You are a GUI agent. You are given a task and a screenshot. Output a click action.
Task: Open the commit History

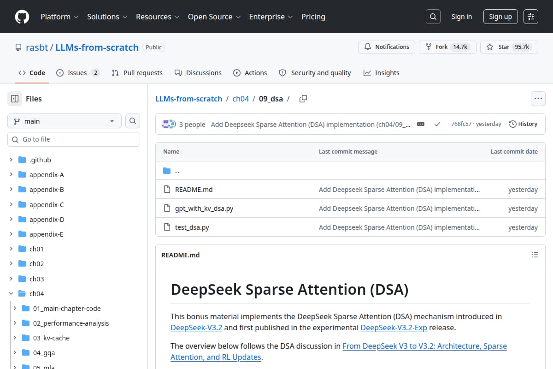point(523,124)
